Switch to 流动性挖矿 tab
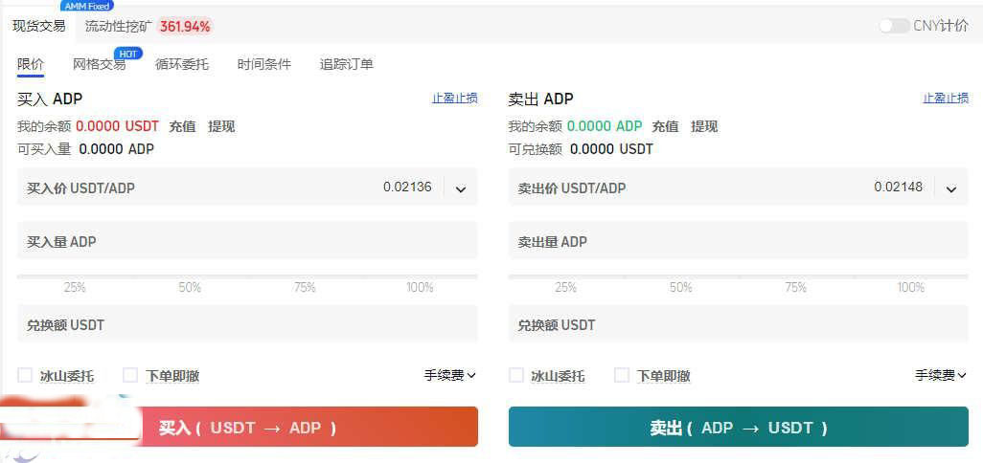 pyautogui.click(x=118, y=27)
